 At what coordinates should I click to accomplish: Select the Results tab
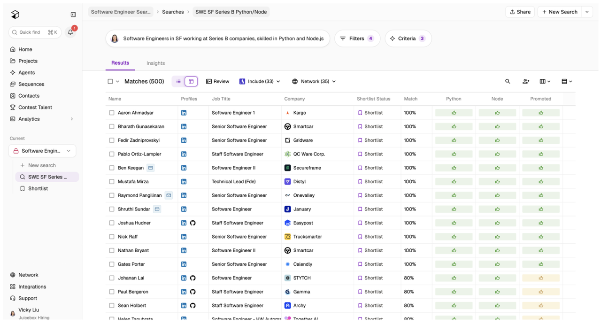[120, 63]
